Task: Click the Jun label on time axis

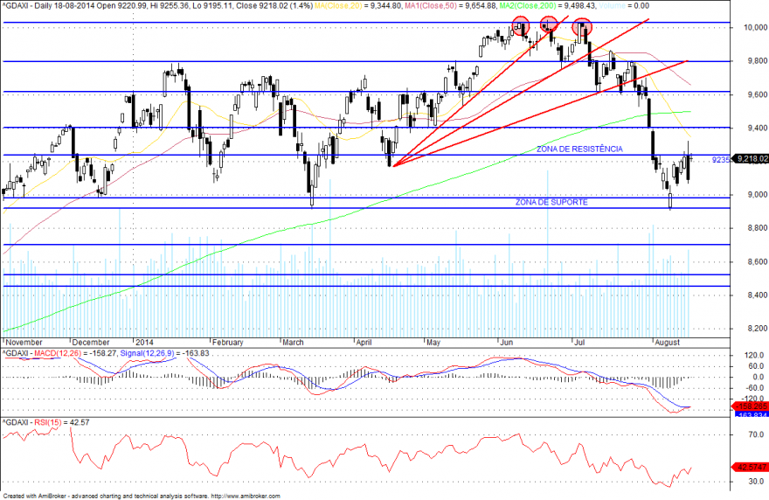Action: tap(507, 343)
